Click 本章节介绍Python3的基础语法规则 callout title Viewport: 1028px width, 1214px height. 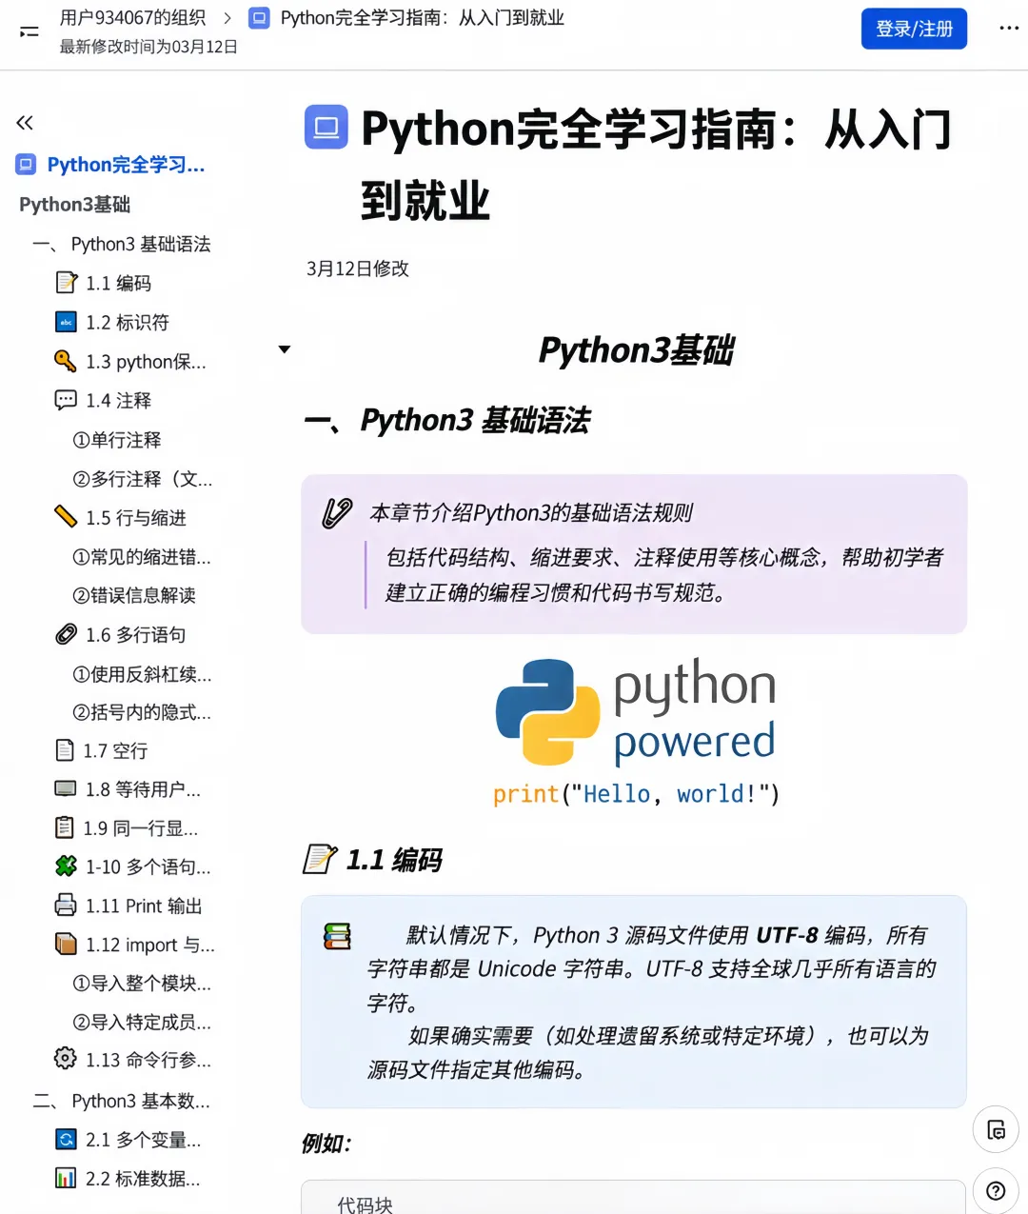(531, 513)
